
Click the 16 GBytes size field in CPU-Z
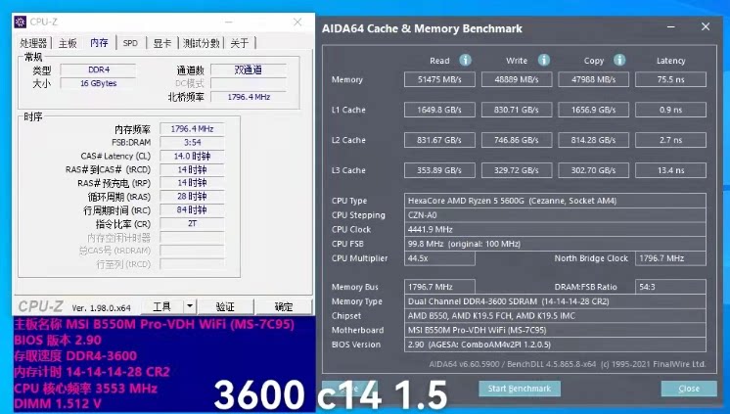point(98,83)
